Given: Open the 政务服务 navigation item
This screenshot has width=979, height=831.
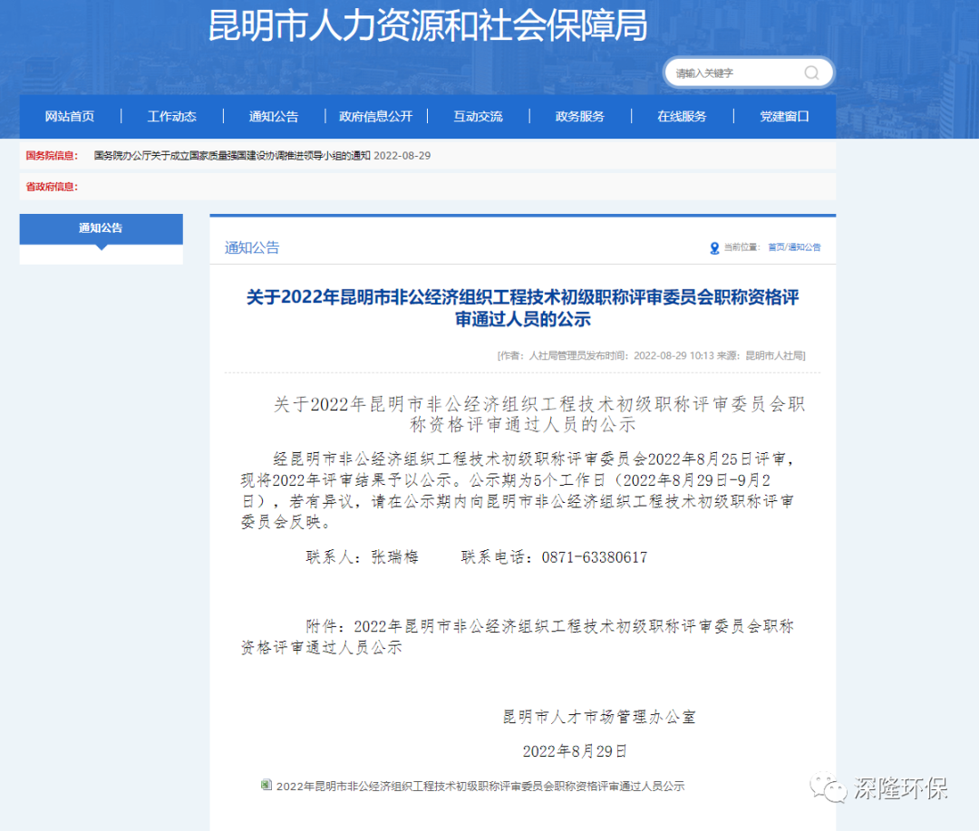Looking at the screenshot, I should click(x=580, y=117).
